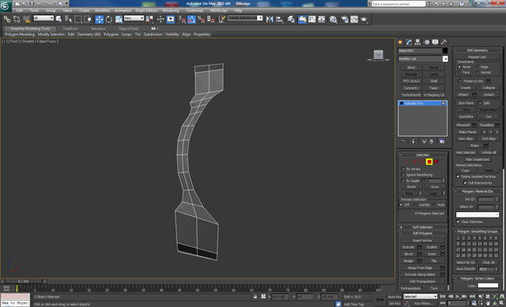Open the Hierarchy command panel tab

click(418, 42)
